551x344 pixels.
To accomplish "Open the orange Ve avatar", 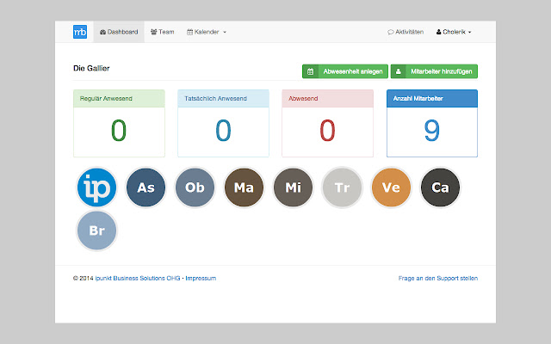I will click(391, 187).
